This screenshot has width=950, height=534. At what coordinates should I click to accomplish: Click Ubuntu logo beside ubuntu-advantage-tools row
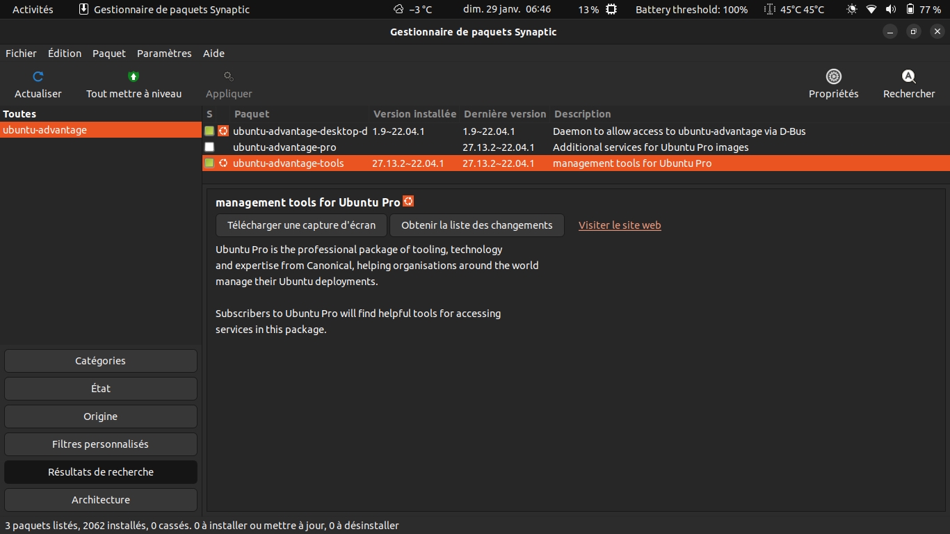point(223,163)
